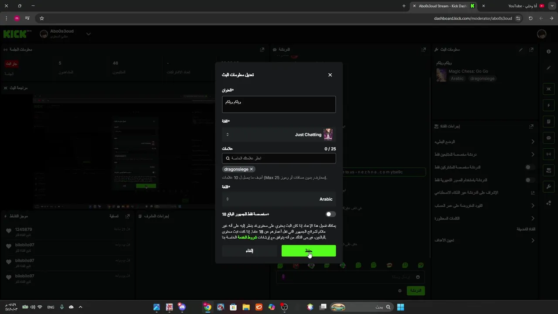
Task: Open the Arabic language dropdown
Action: (279, 199)
